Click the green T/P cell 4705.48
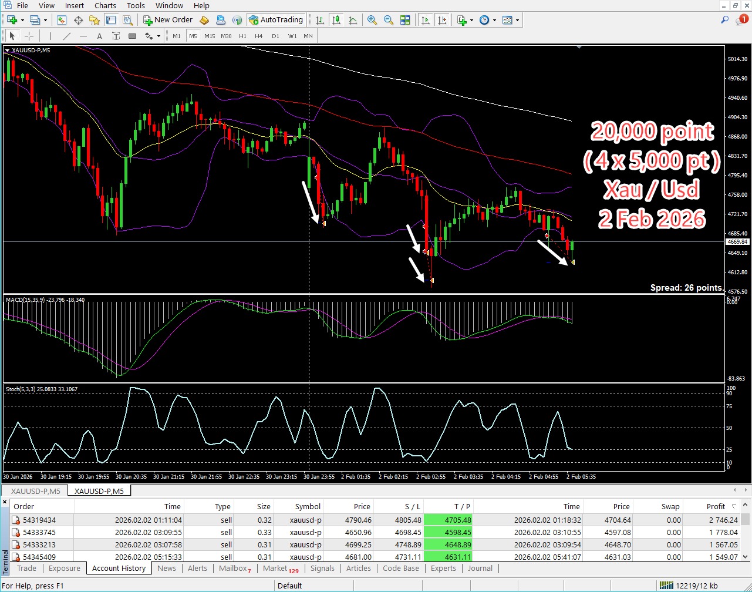This screenshot has height=592, width=752. (x=448, y=520)
